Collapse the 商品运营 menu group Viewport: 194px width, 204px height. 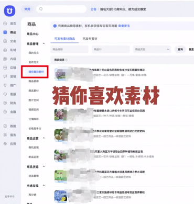pos(44,138)
